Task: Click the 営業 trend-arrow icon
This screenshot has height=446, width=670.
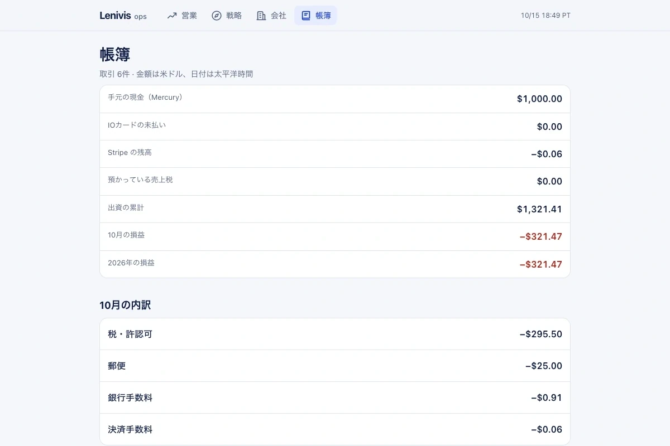Action: coord(172,16)
